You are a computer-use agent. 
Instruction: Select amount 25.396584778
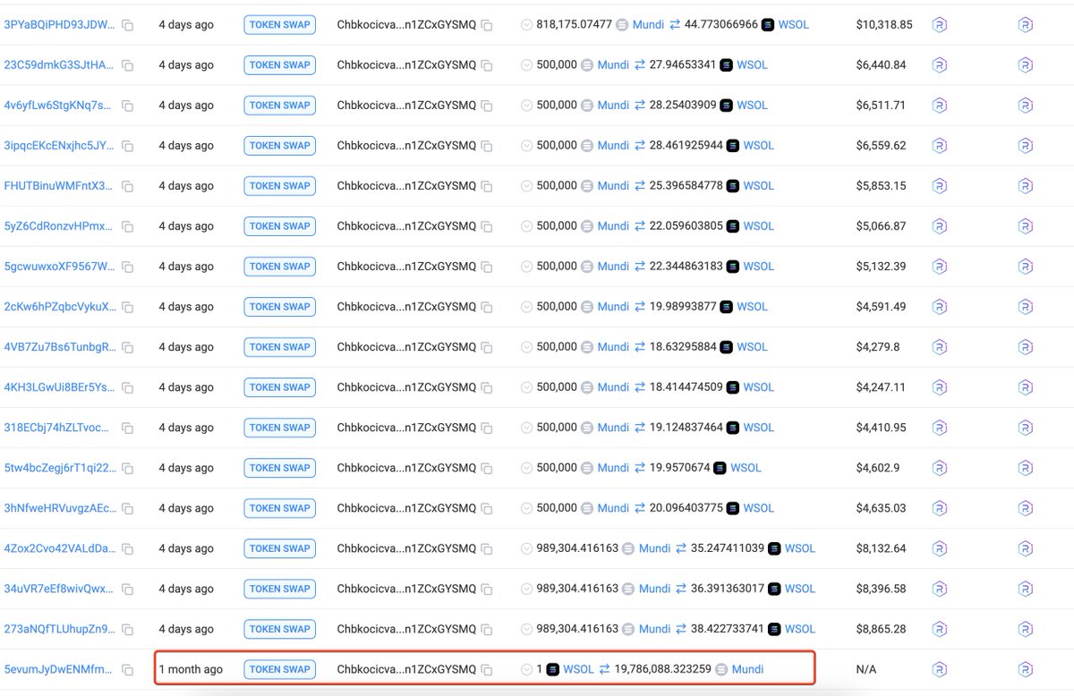point(686,186)
